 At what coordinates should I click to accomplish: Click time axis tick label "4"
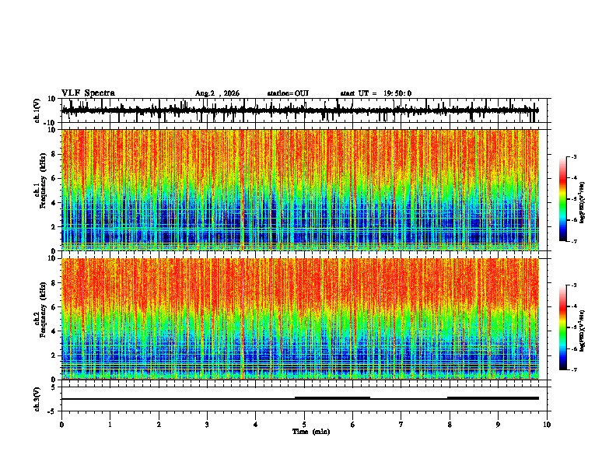pos(256,425)
